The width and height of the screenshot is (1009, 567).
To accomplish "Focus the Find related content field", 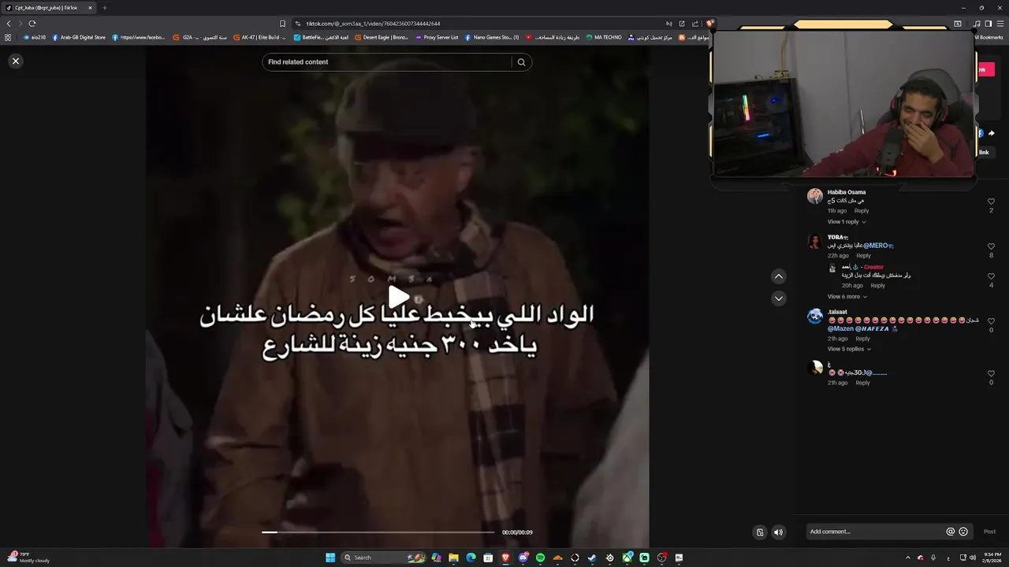I will [386, 62].
